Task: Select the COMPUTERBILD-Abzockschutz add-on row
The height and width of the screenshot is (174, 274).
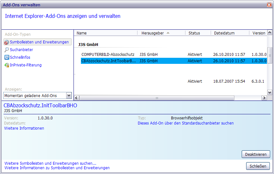Action: point(174,55)
